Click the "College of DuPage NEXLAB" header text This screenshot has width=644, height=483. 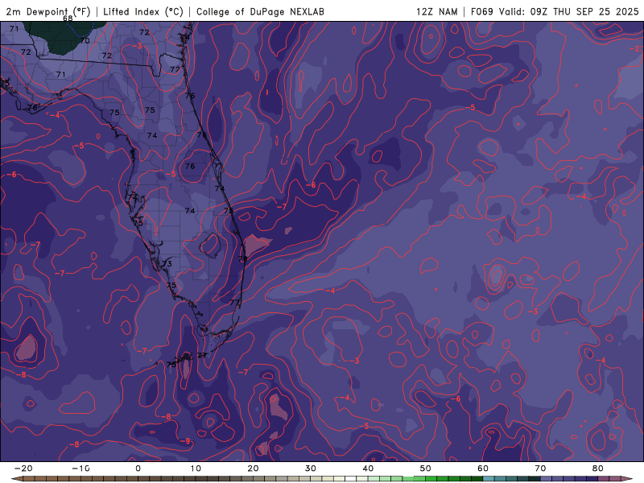tap(260, 11)
